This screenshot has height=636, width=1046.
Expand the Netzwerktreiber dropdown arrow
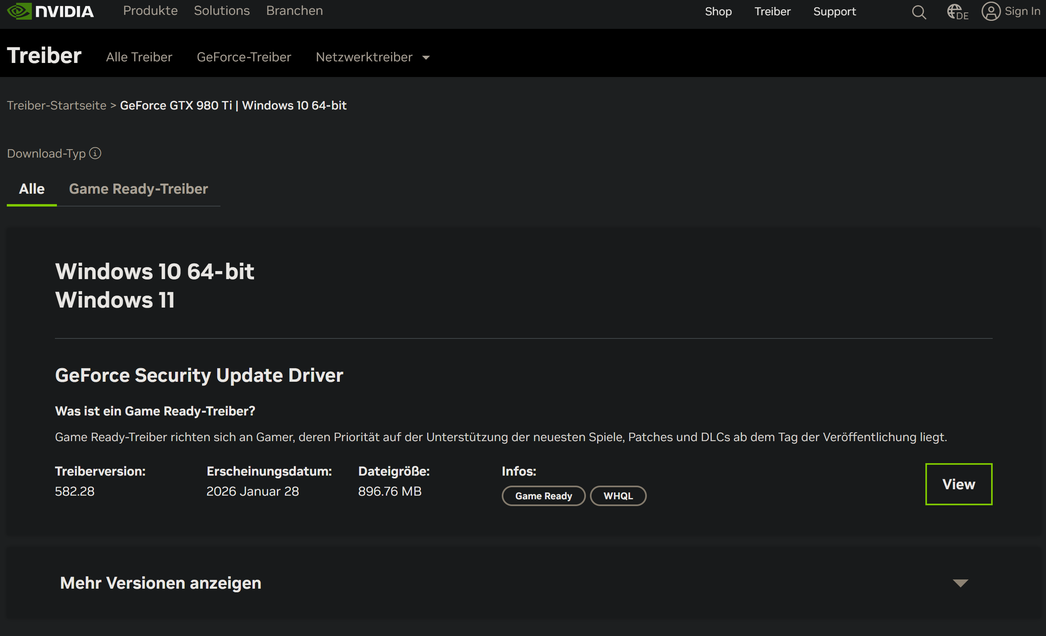[x=426, y=58]
